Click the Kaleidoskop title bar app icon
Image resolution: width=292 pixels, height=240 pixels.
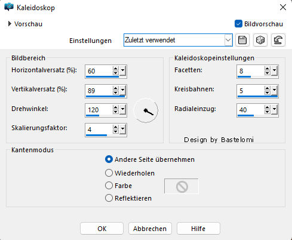tap(9, 7)
